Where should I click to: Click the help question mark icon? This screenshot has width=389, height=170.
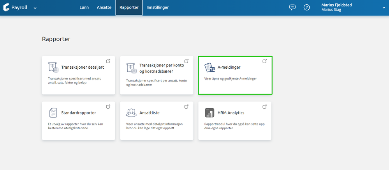click(306, 7)
